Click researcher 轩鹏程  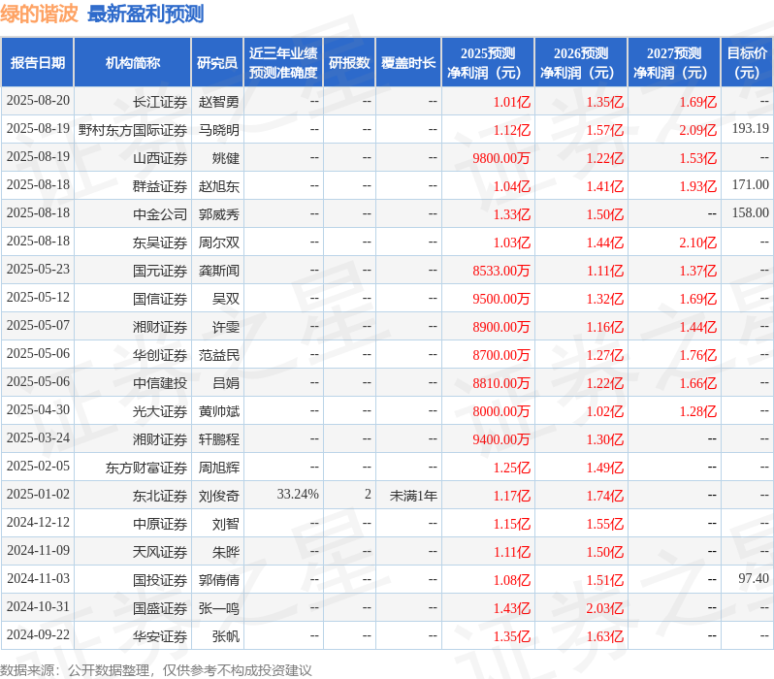coord(218,440)
